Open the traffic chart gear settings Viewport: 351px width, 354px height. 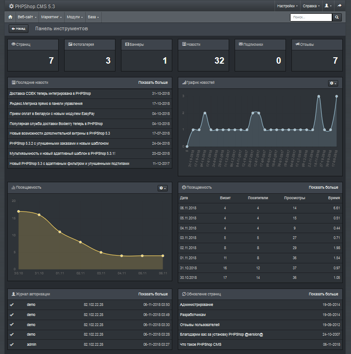[162, 188]
